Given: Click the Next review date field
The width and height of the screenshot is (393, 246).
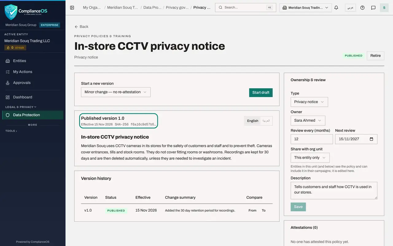Looking at the screenshot, I should tap(356, 139).
